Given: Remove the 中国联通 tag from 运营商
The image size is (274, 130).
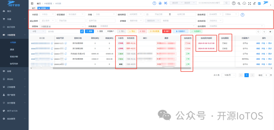Looking at the screenshot, I should (x=50, y=26).
